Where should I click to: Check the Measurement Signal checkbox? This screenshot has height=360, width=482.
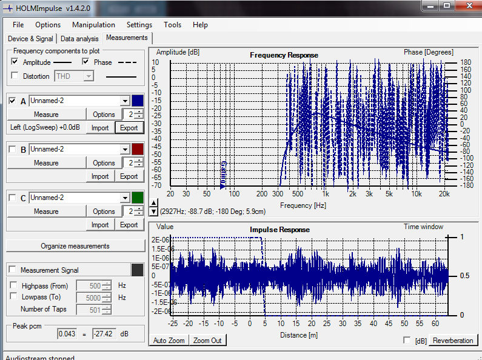click(12, 269)
